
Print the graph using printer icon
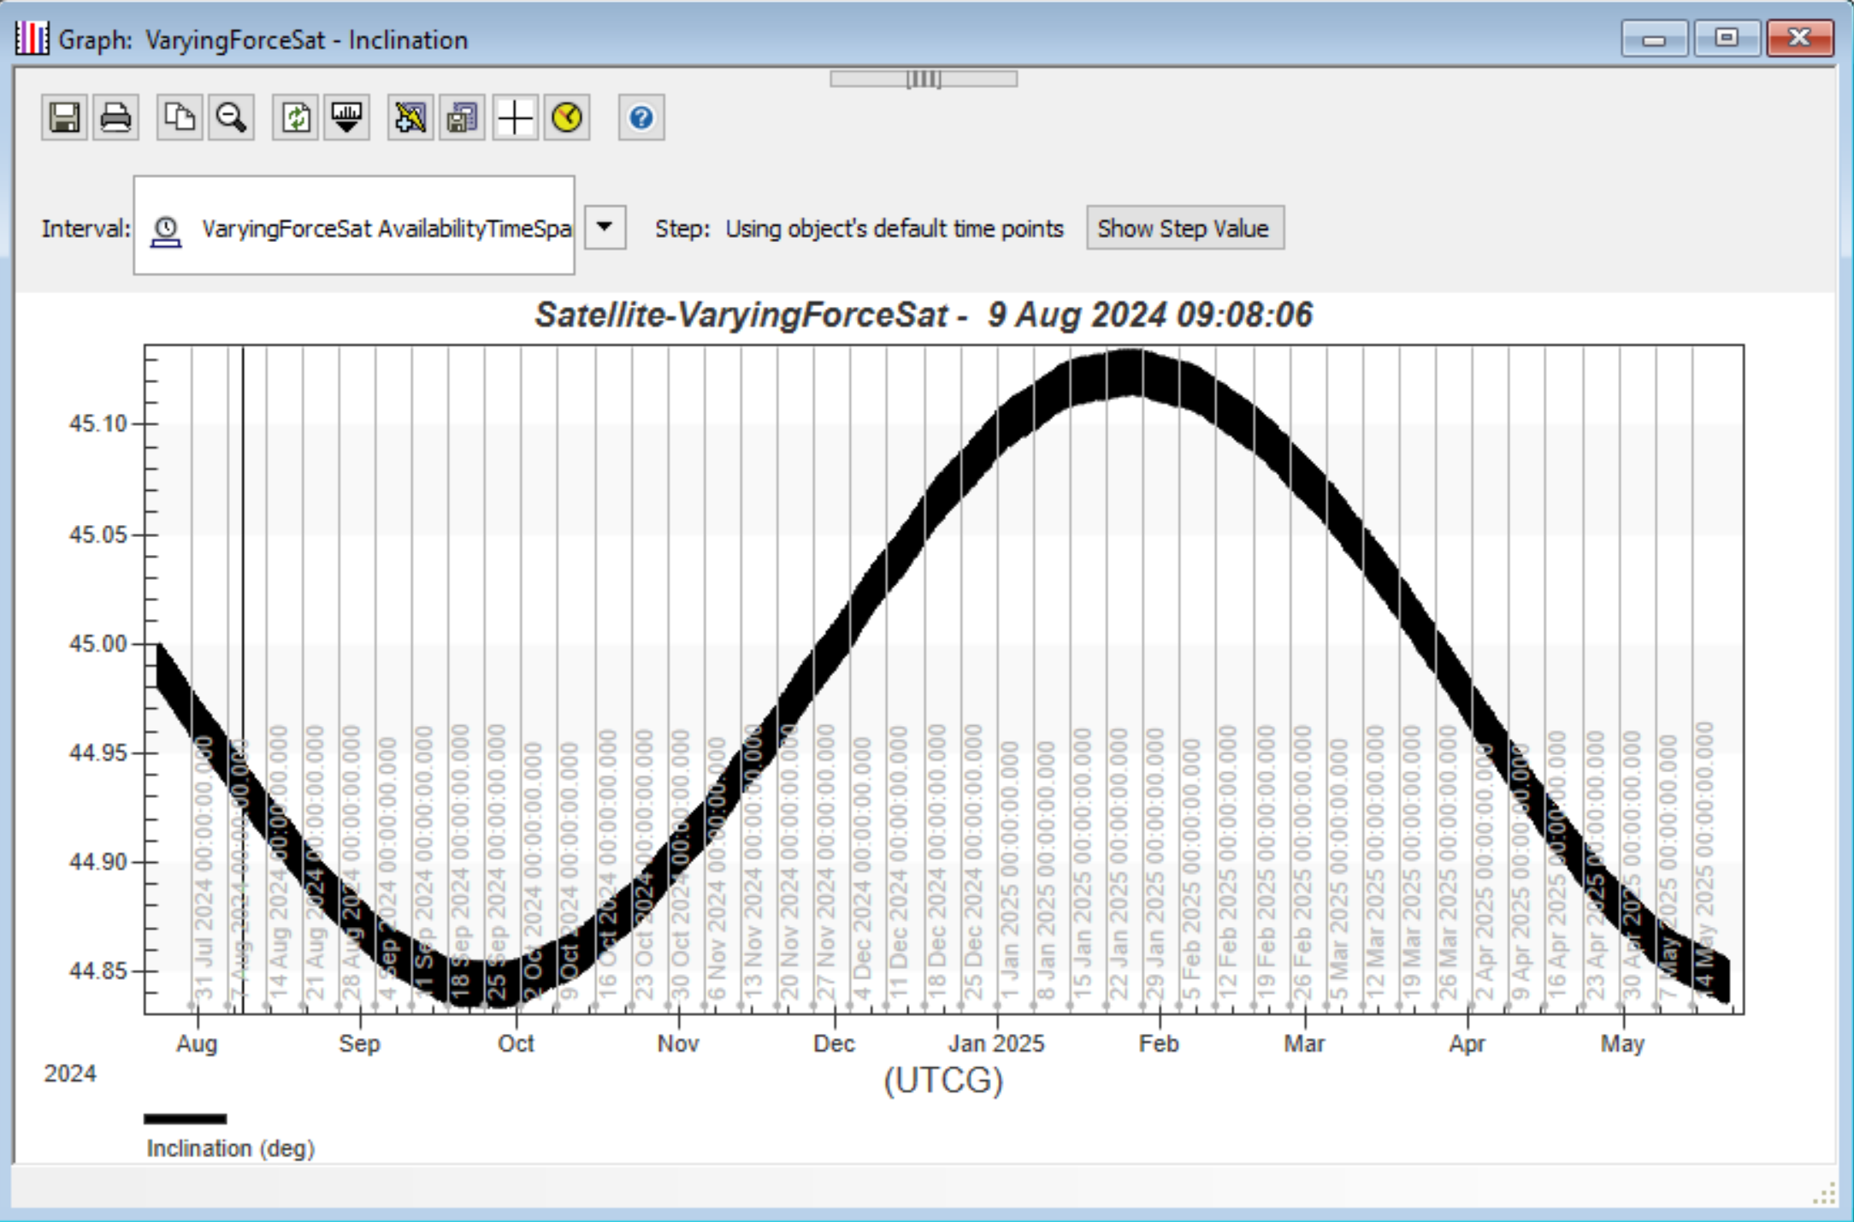(x=115, y=117)
